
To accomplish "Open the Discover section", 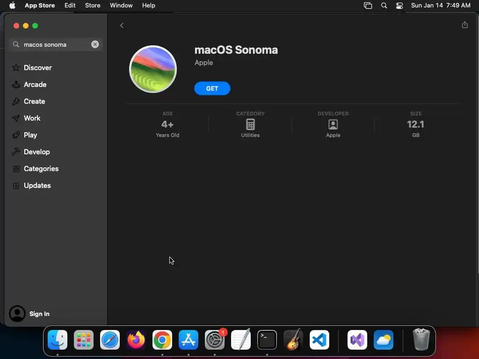I will coord(31,67).
